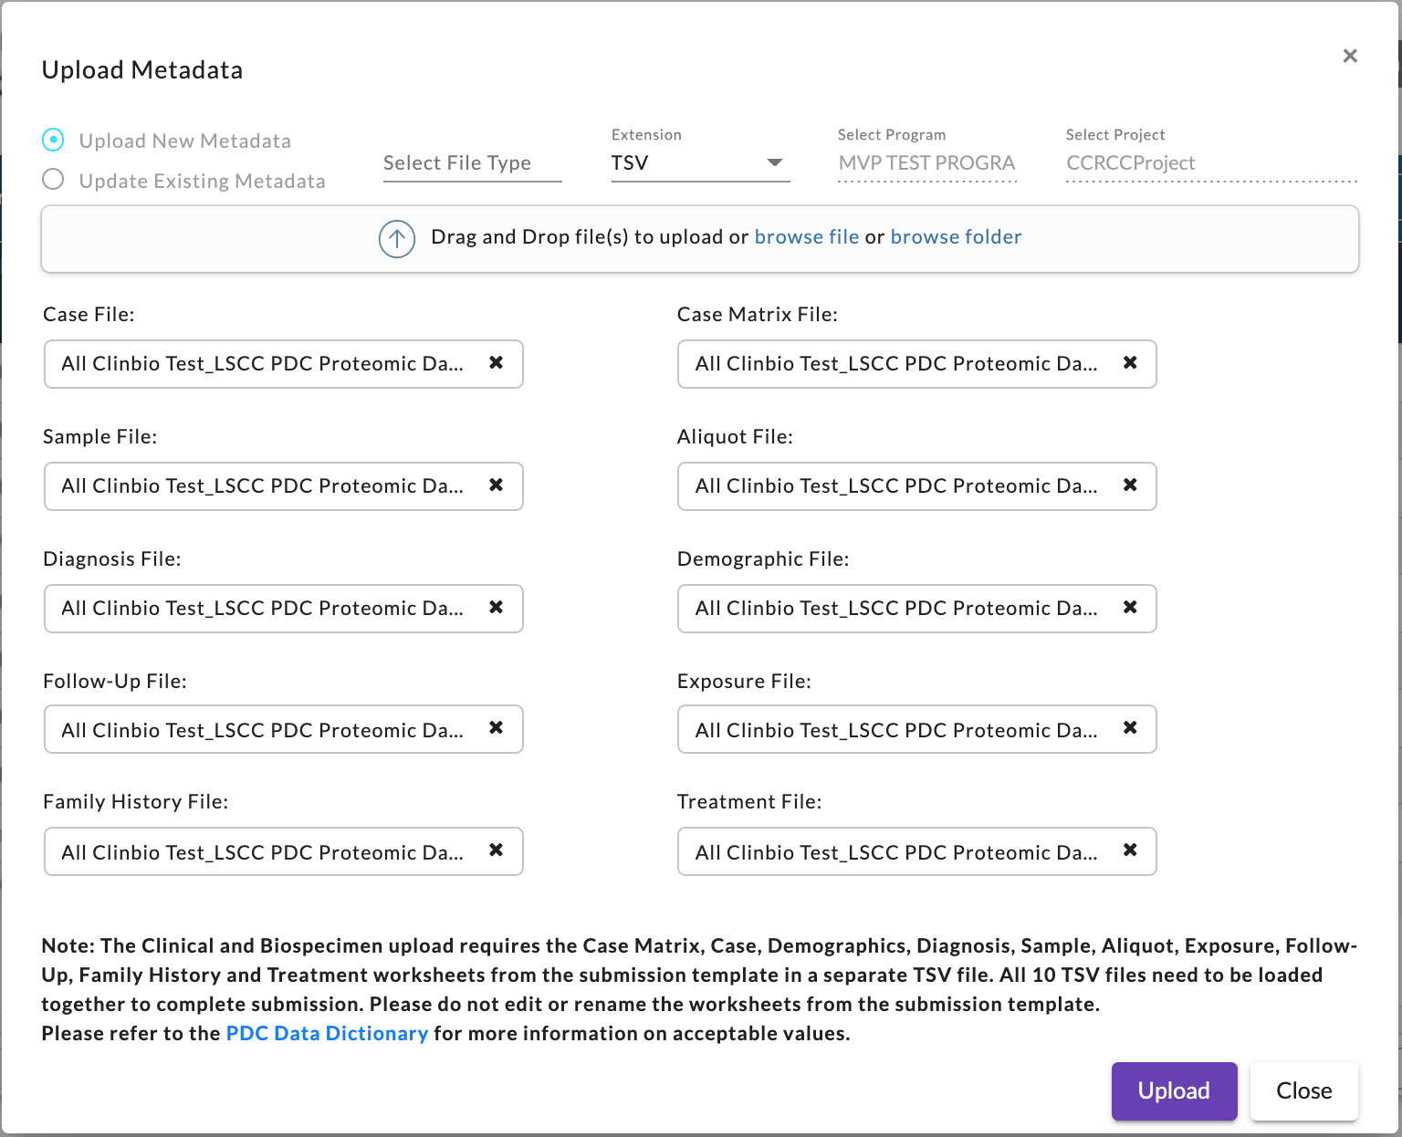Choose Update Existing Metadata radio option
The height and width of the screenshot is (1137, 1402).
(54, 180)
